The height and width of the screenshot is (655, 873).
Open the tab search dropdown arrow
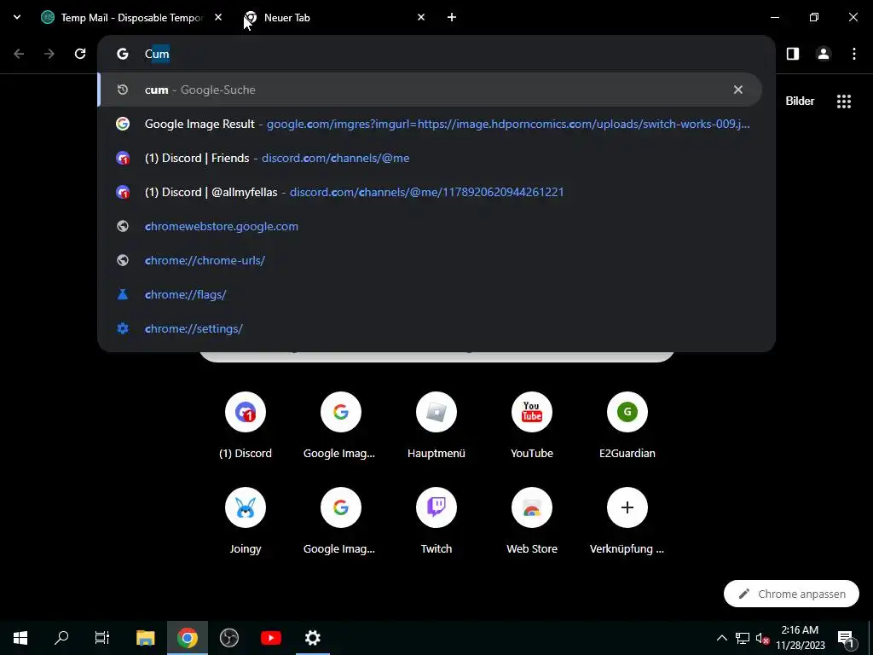pos(17,17)
